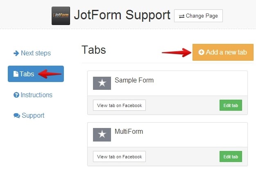
Task: Click the MultiForm title
Action: click(x=129, y=132)
